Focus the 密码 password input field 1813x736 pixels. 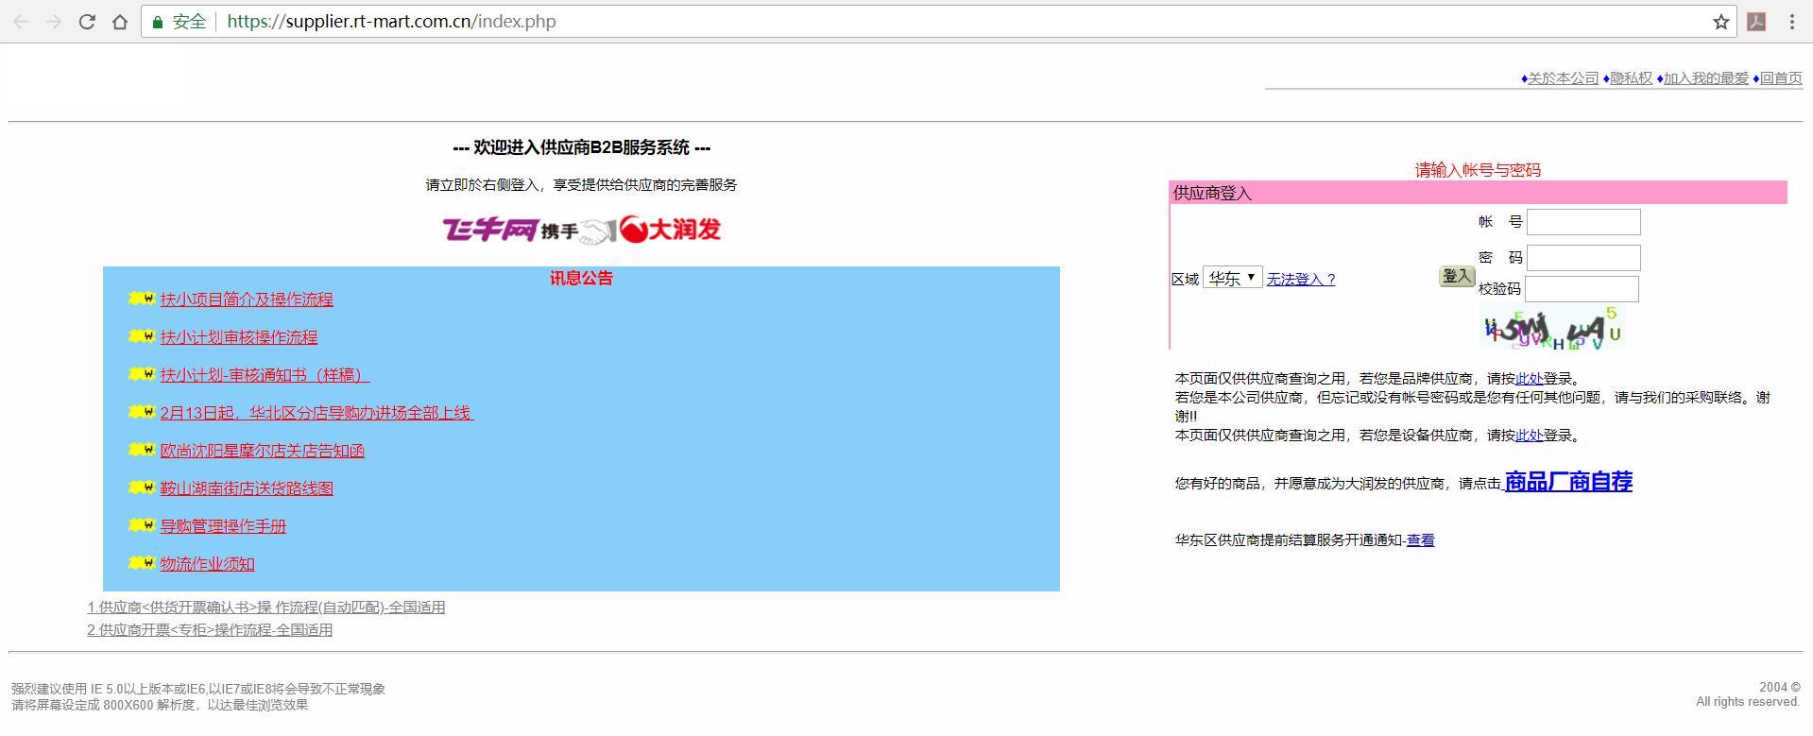[1583, 258]
